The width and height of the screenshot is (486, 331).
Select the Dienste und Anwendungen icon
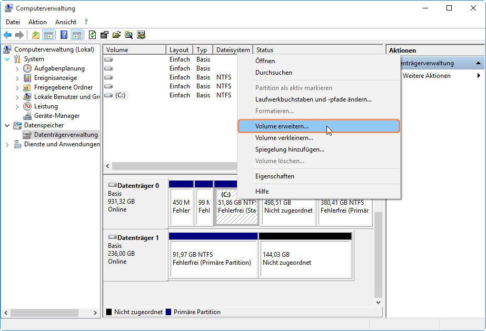[17, 144]
